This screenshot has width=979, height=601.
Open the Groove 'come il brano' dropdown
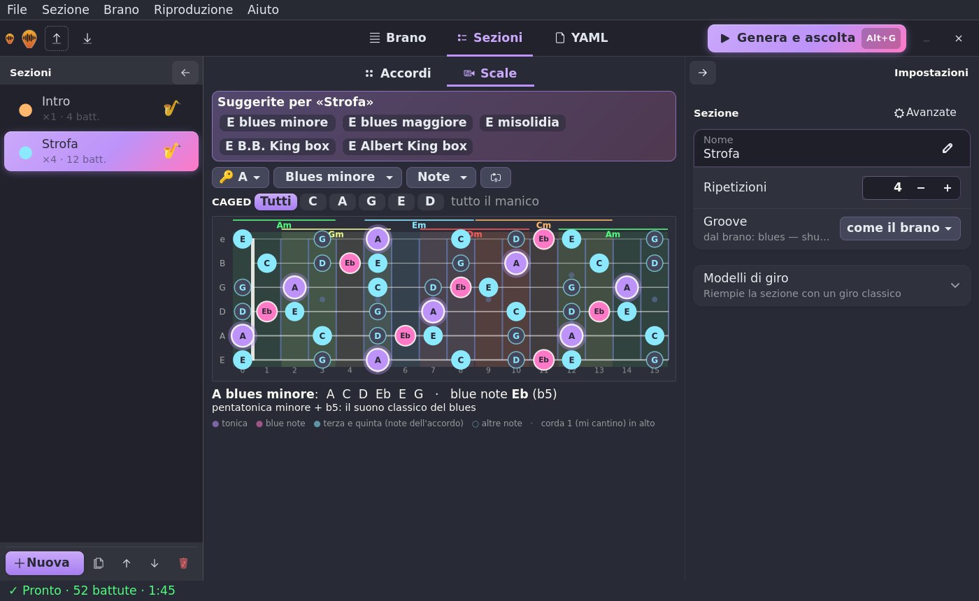pos(900,229)
